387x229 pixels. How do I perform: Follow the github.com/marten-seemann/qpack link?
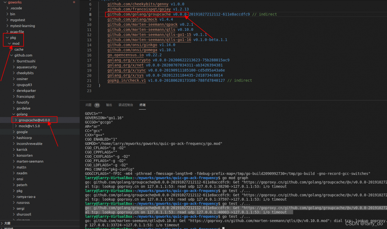pos(142,24)
